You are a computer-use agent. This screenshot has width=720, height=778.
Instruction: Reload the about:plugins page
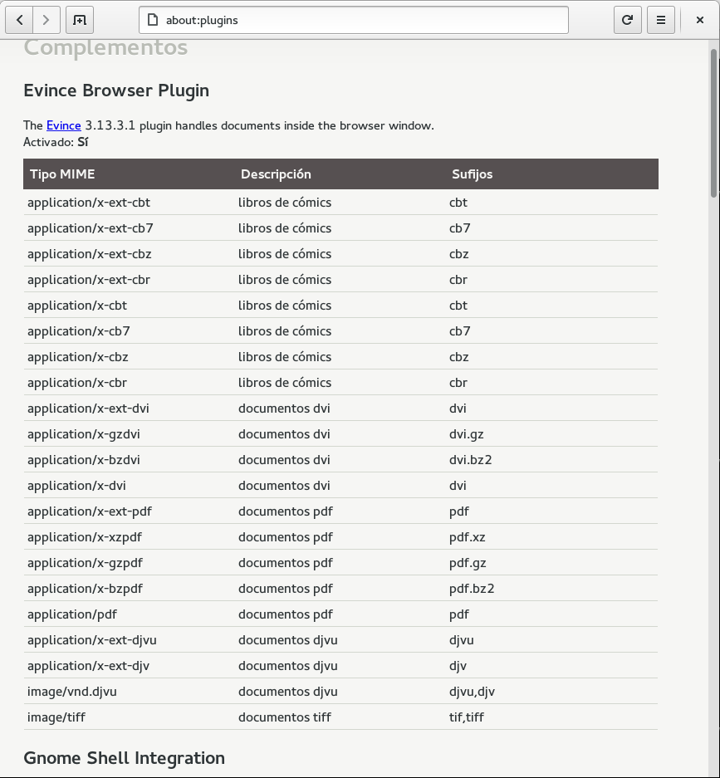[x=627, y=20]
